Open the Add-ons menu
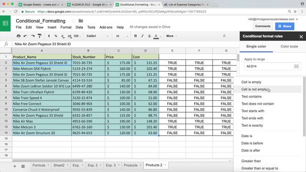The image size is (306, 172). point(106,27)
